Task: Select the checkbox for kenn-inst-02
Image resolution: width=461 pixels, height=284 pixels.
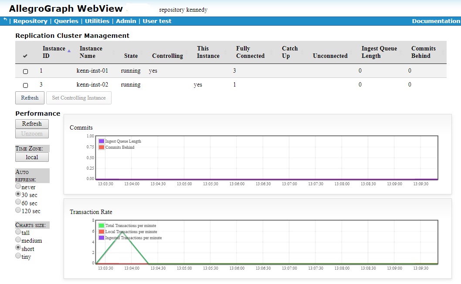Action: 25,85
